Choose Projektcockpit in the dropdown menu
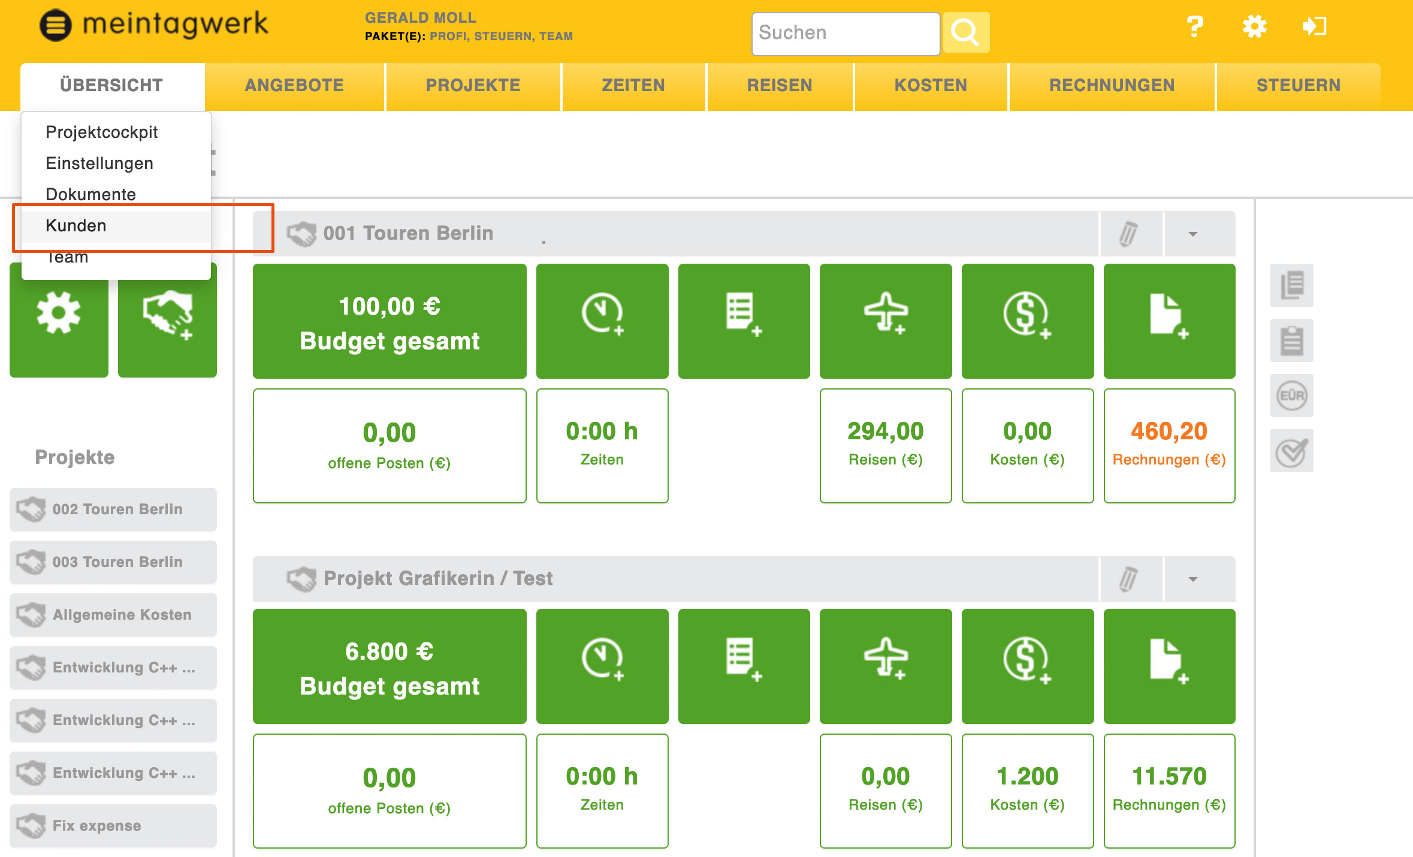 pyautogui.click(x=101, y=132)
